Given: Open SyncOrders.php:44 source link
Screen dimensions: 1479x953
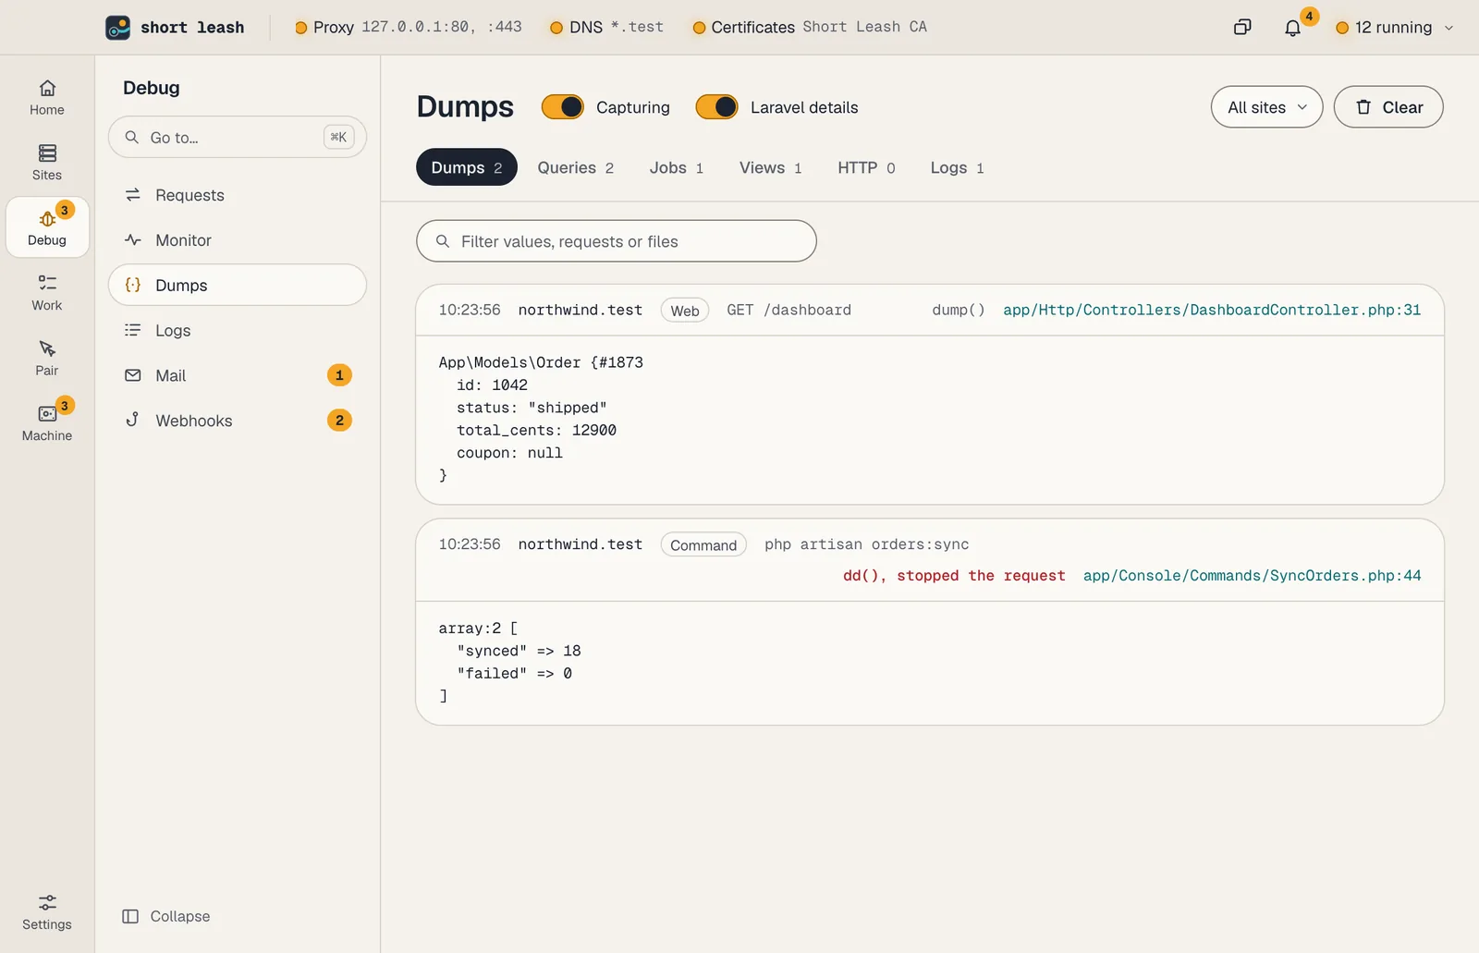Looking at the screenshot, I should pos(1253,575).
